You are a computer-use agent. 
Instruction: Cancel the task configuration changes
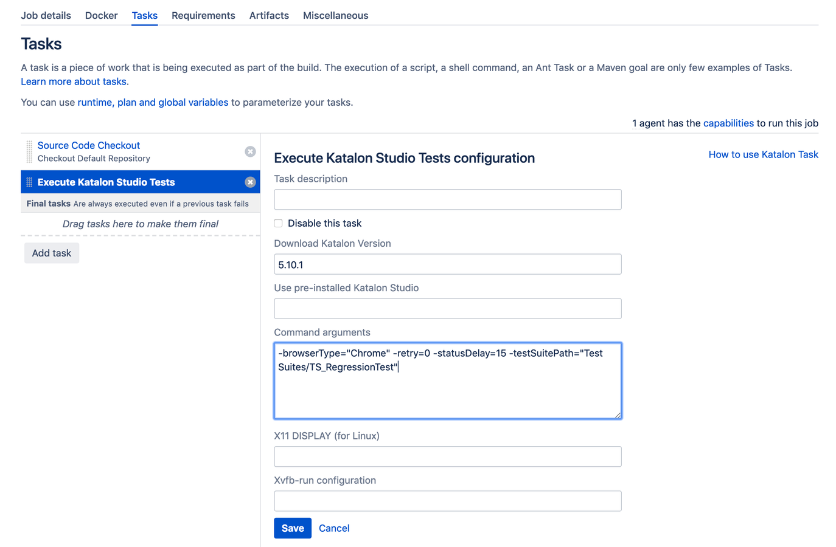pyautogui.click(x=334, y=528)
